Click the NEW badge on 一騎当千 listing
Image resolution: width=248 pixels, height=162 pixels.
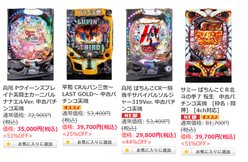click(131, 115)
